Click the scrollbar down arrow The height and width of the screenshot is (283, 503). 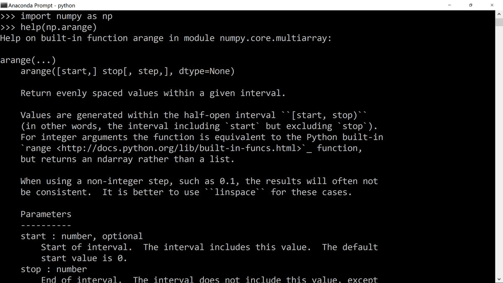pyautogui.click(x=499, y=278)
